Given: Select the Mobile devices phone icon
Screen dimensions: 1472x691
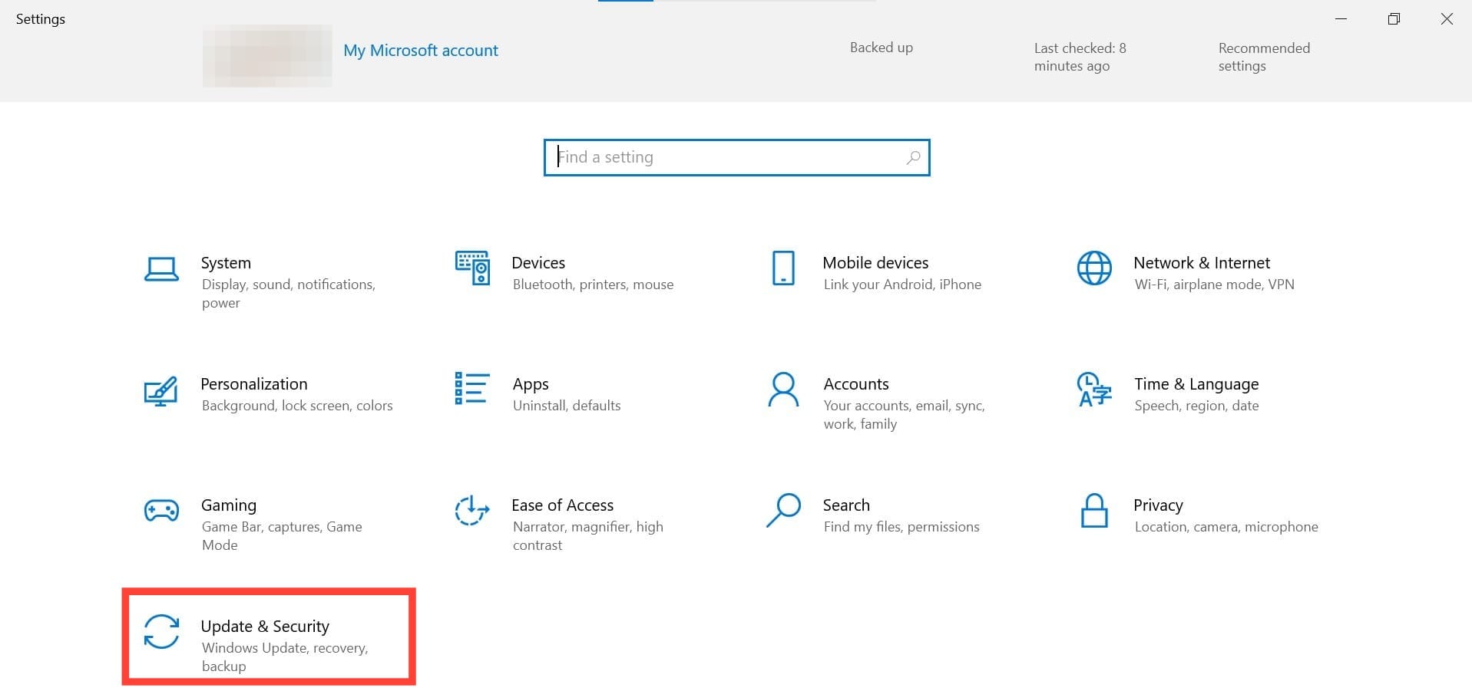Looking at the screenshot, I should click(782, 268).
